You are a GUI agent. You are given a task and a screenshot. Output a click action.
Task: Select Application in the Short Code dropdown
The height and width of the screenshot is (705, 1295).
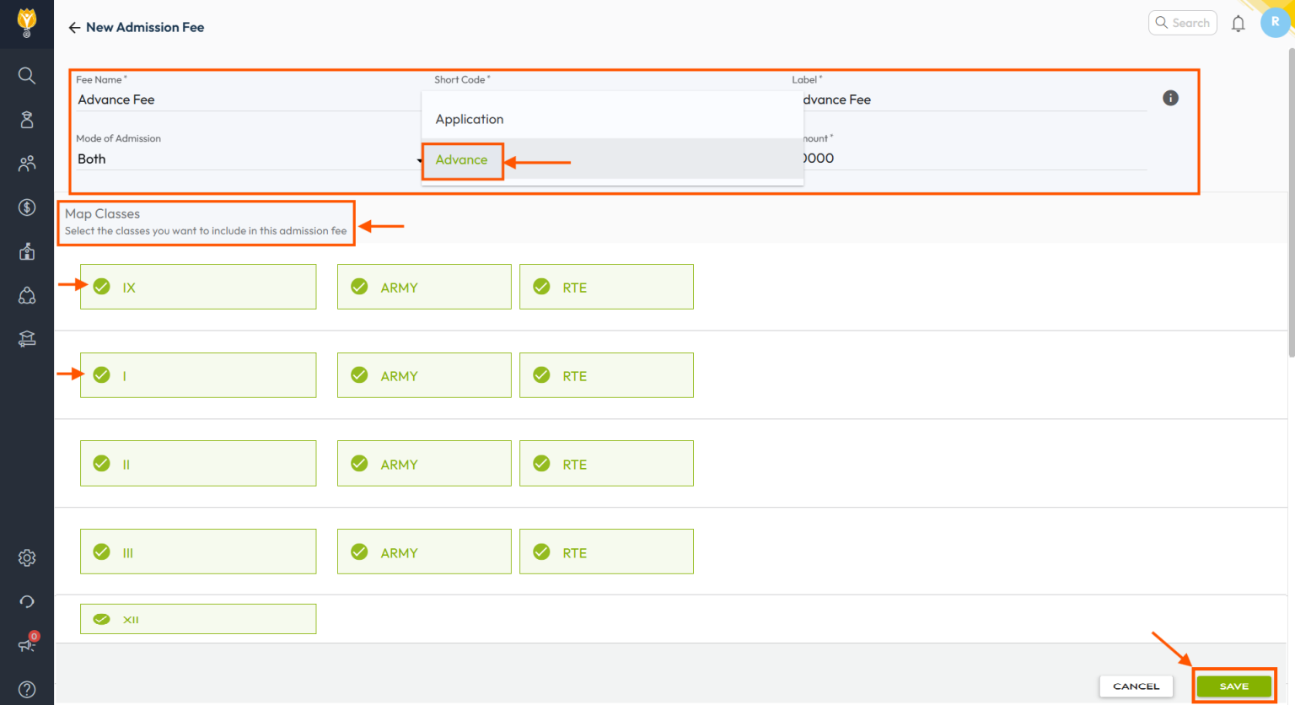[469, 119]
